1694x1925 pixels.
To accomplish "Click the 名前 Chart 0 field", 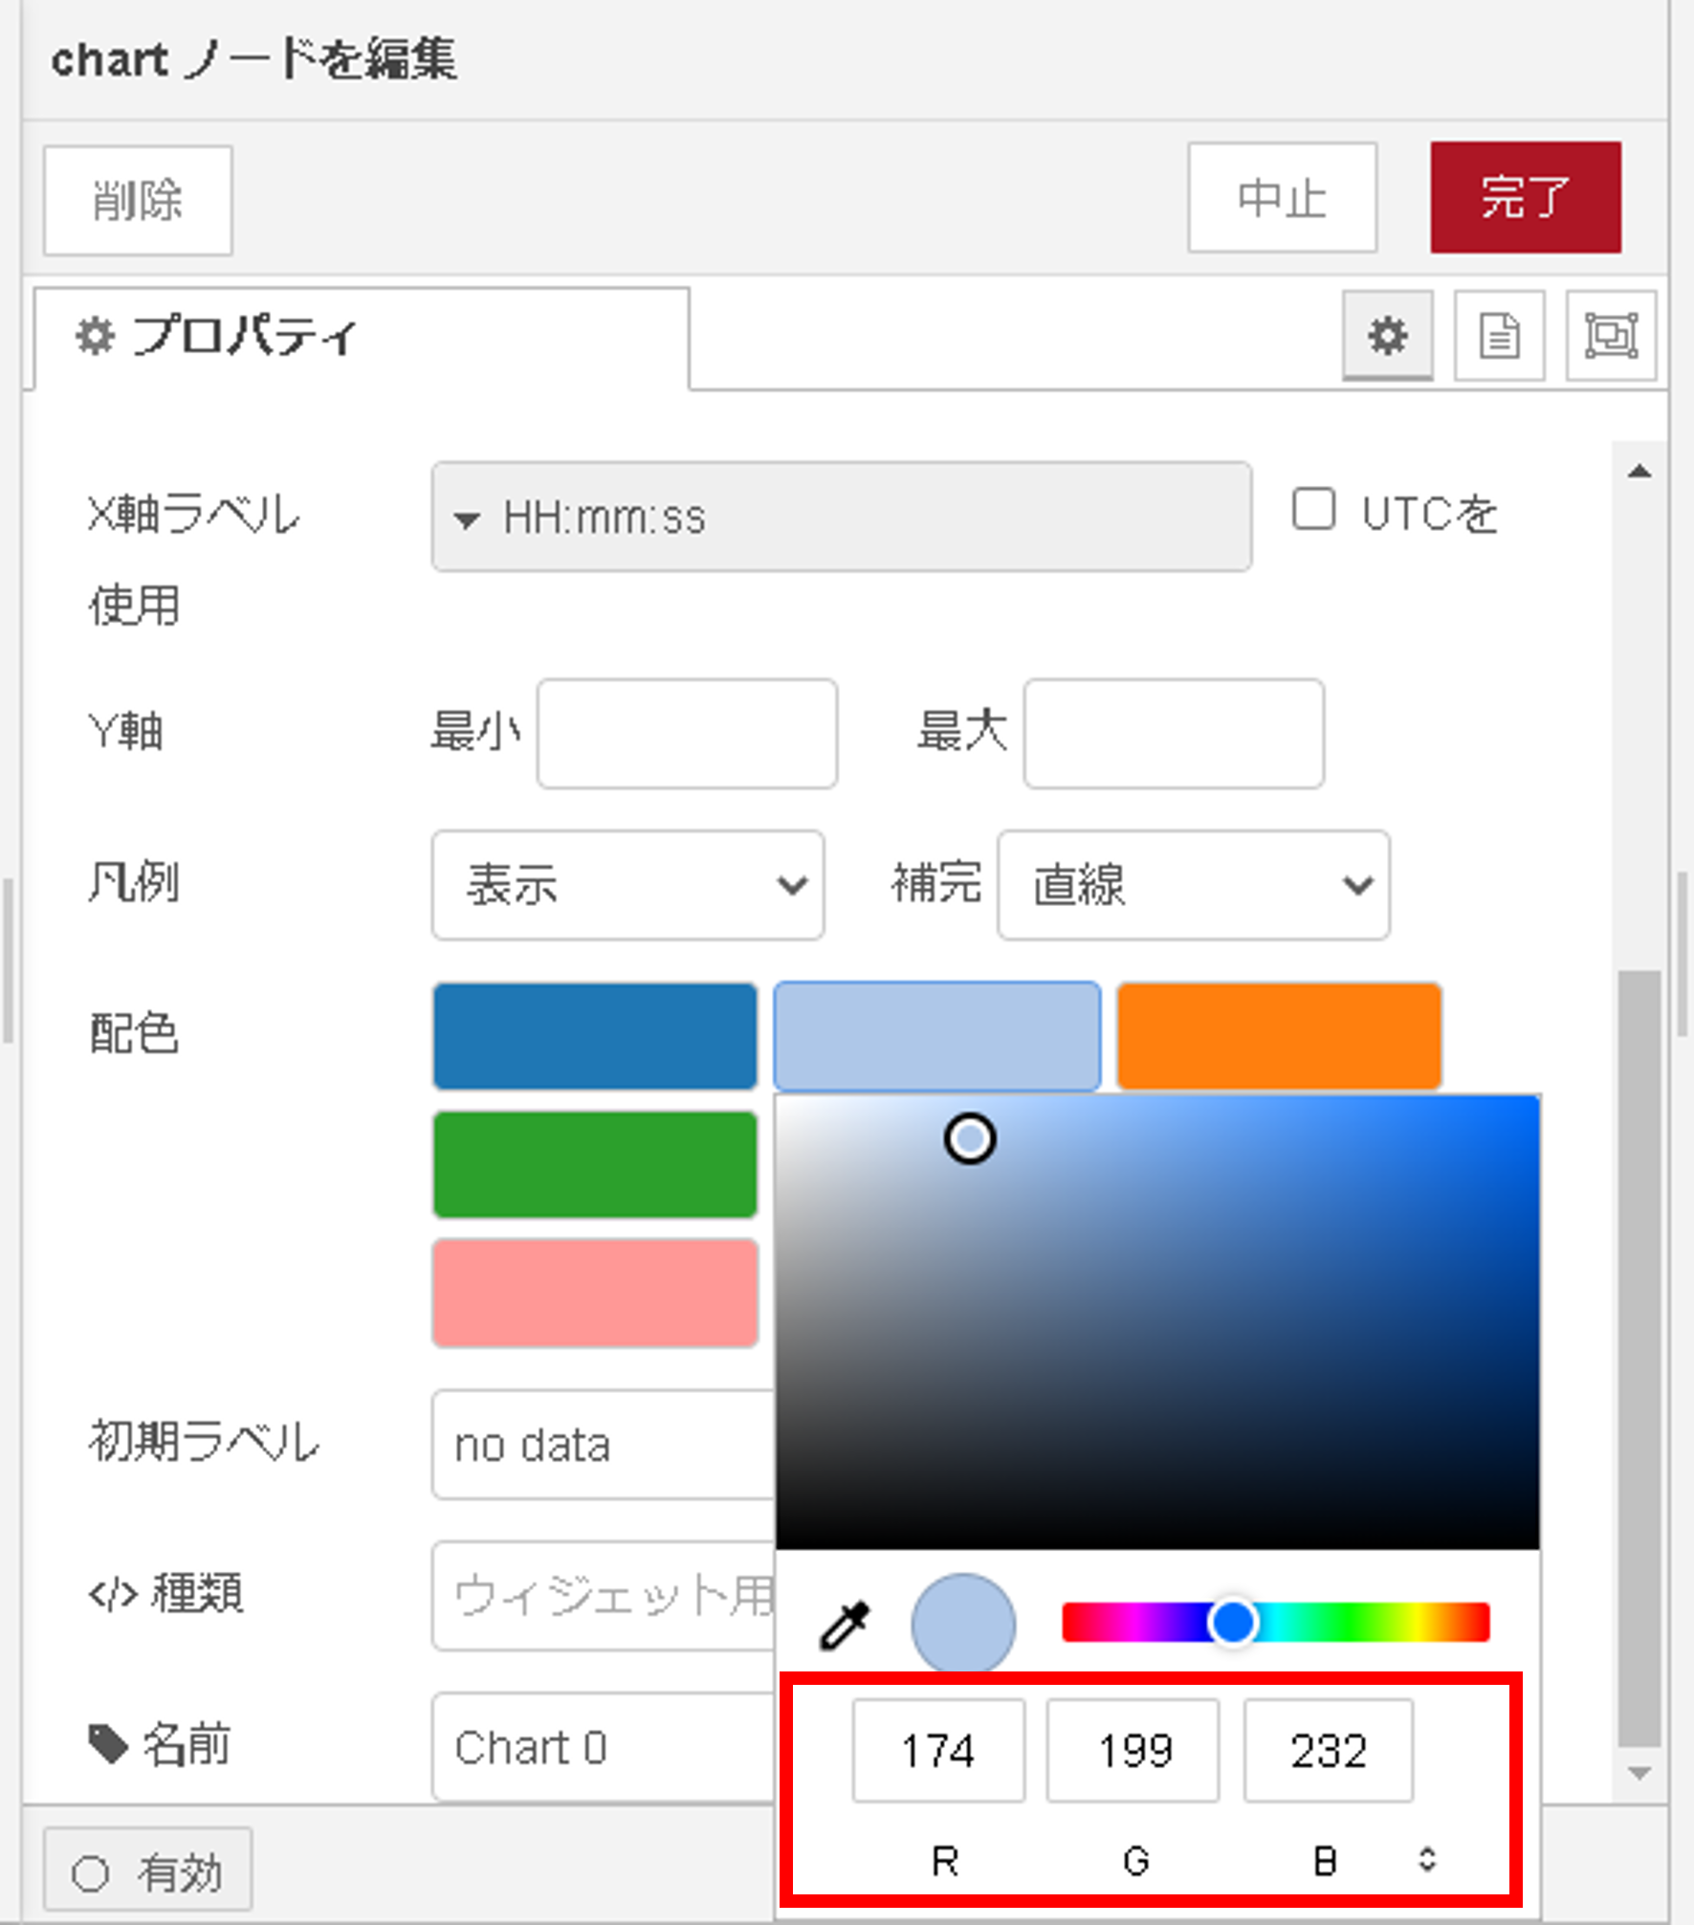I will (604, 1747).
